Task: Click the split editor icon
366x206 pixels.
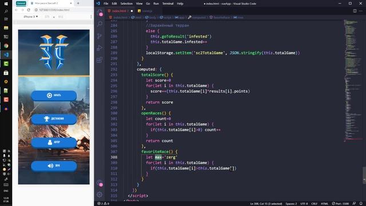Action: click(x=355, y=11)
